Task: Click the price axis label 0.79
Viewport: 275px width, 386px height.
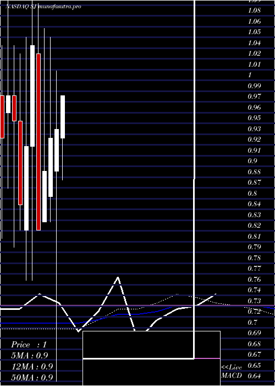Action: (x=254, y=246)
